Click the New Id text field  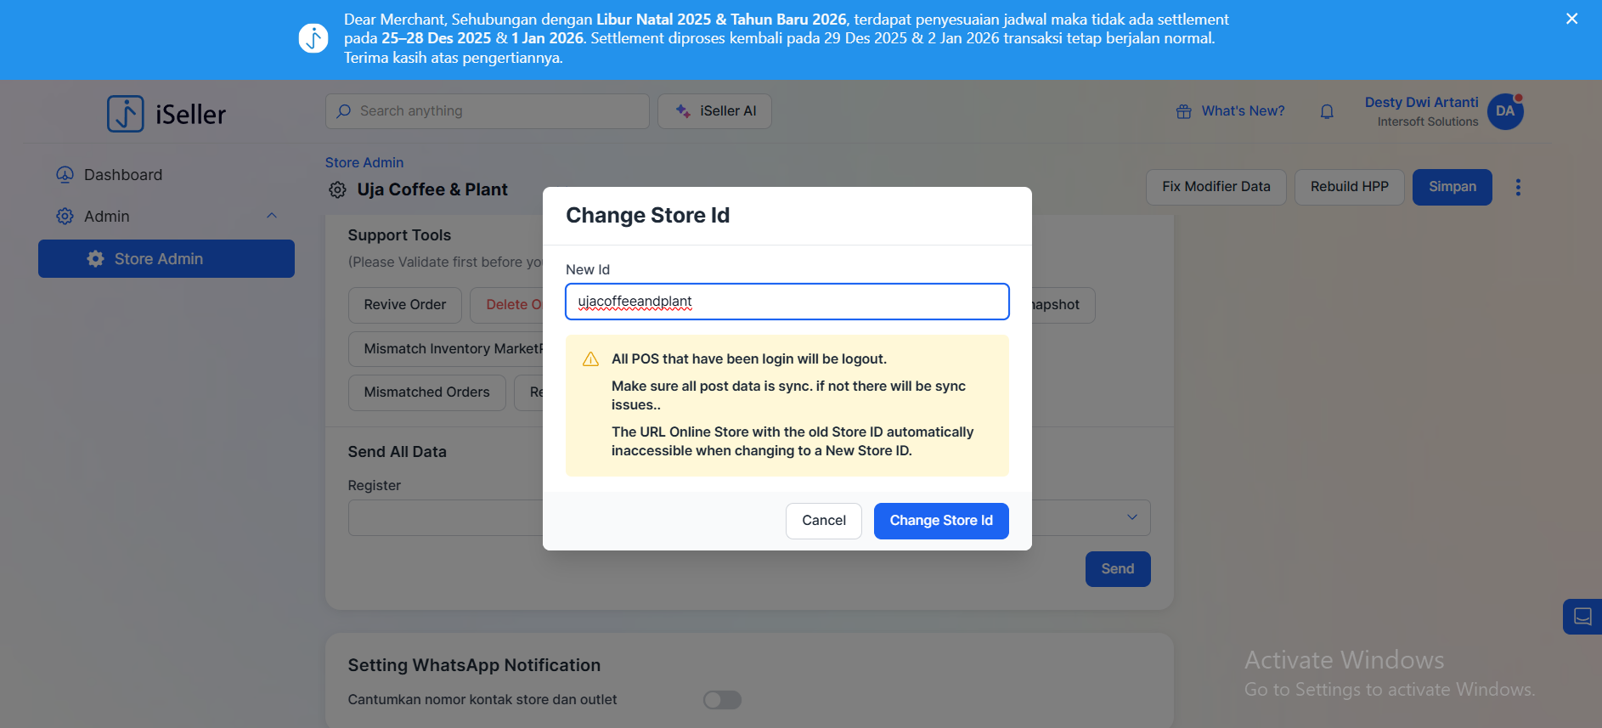click(787, 302)
